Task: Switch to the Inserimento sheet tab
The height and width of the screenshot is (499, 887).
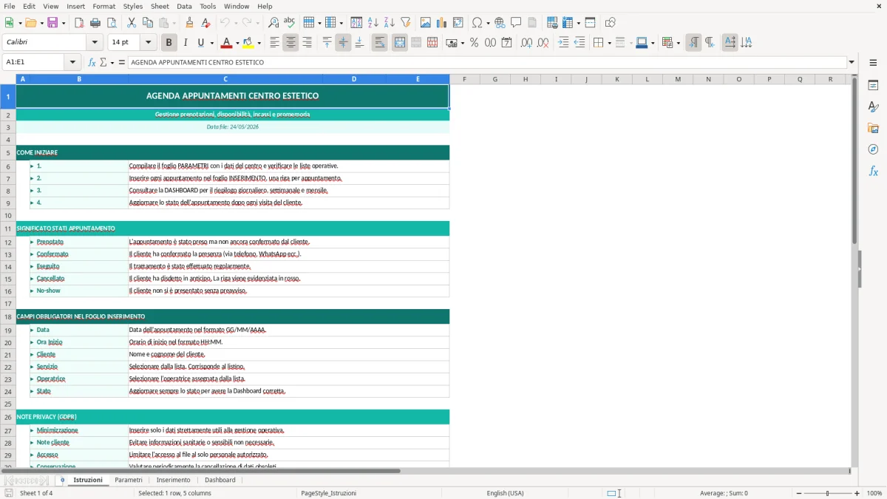Action: (174, 480)
